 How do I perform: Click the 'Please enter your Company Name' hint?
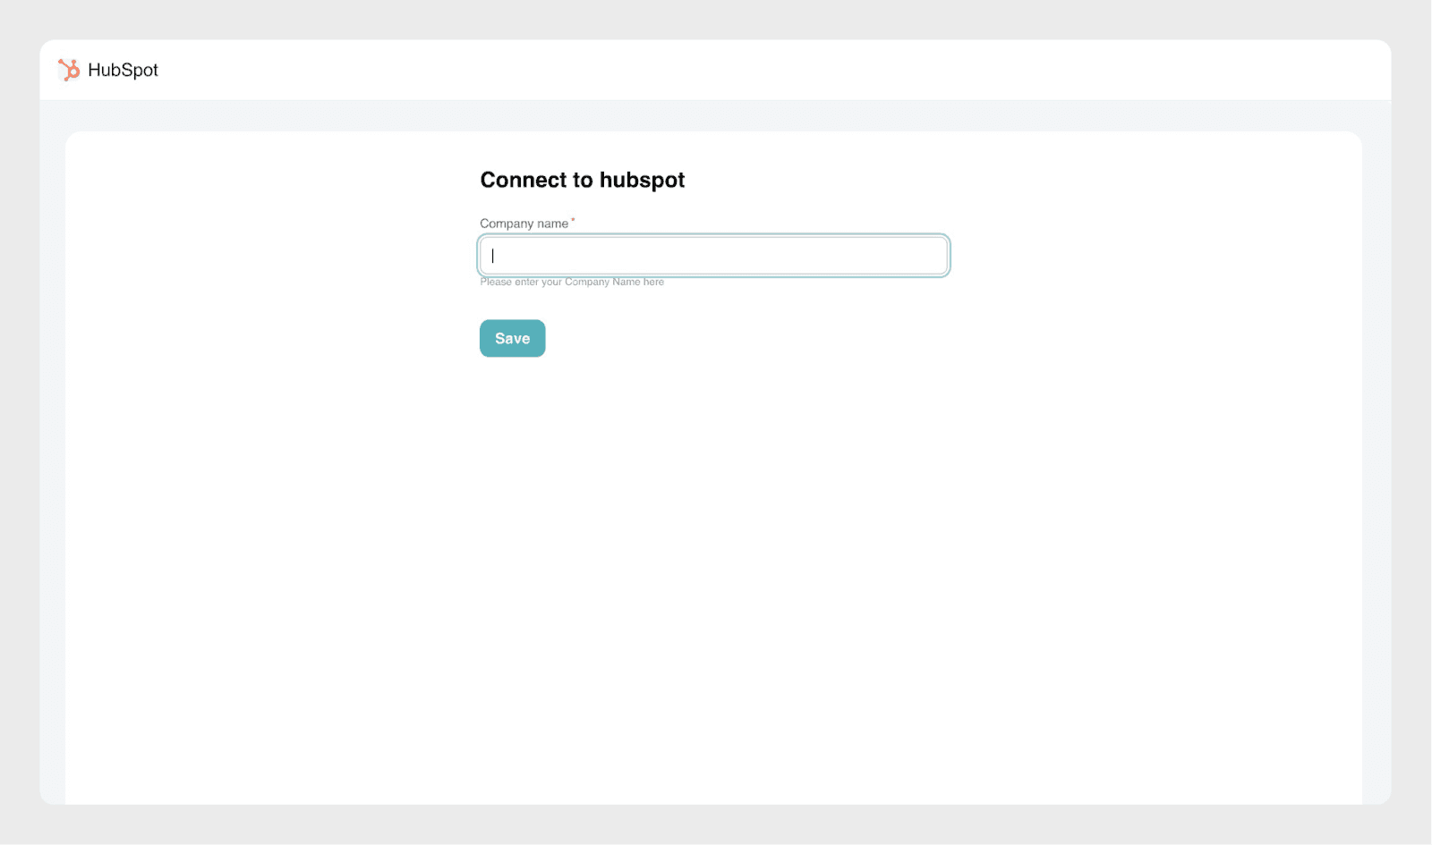(x=571, y=282)
